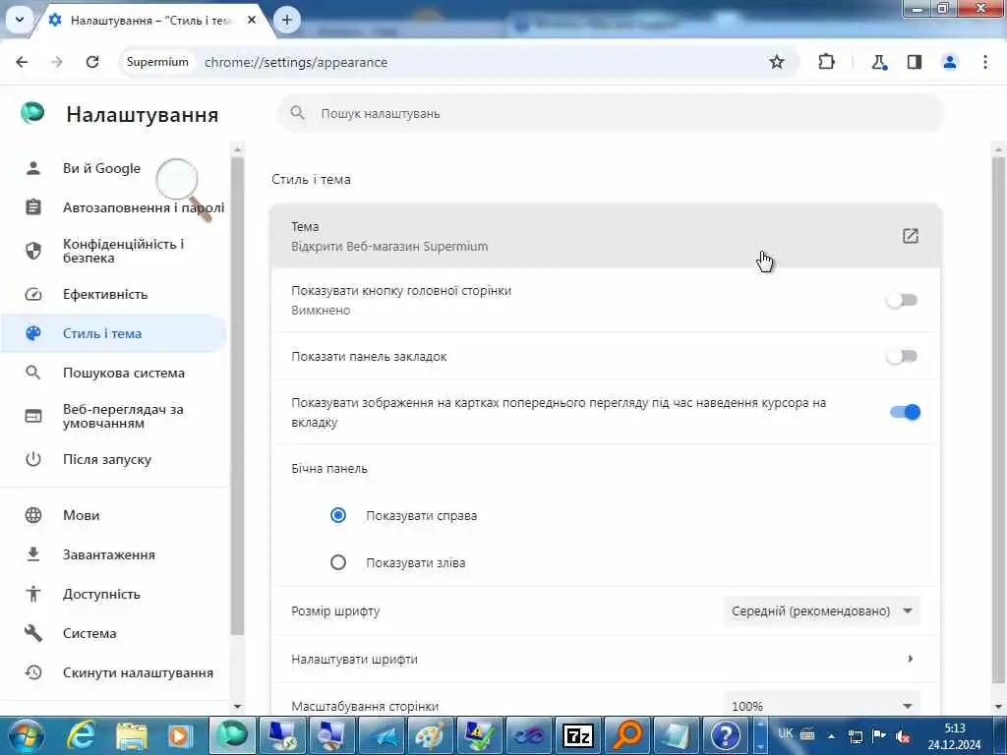Open Веб-переглядач за умовчанням section
The image size is (1007, 755).
(x=114, y=416)
